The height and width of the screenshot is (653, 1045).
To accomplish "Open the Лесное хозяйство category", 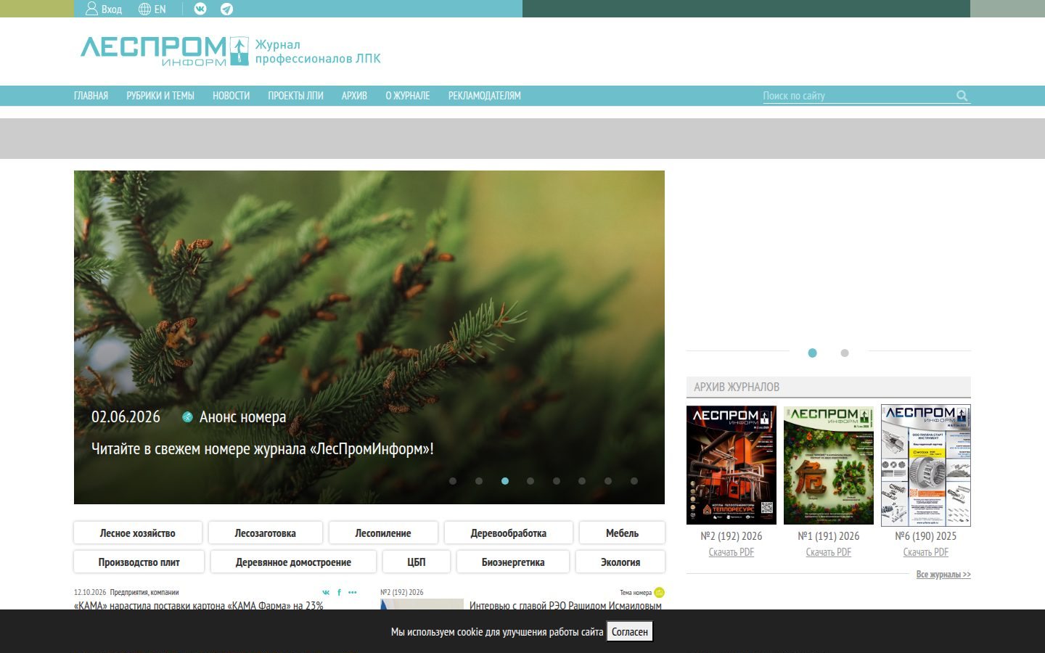I will click(138, 533).
